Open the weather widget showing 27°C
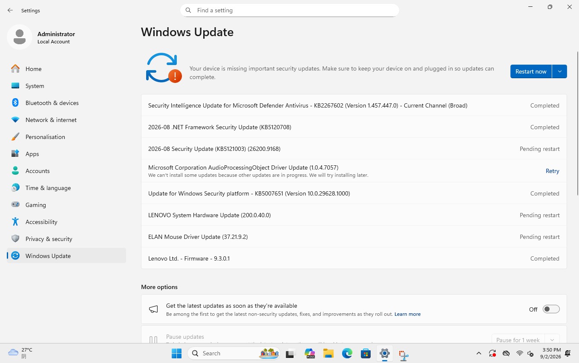The height and width of the screenshot is (363, 579). [x=20, y=353]
